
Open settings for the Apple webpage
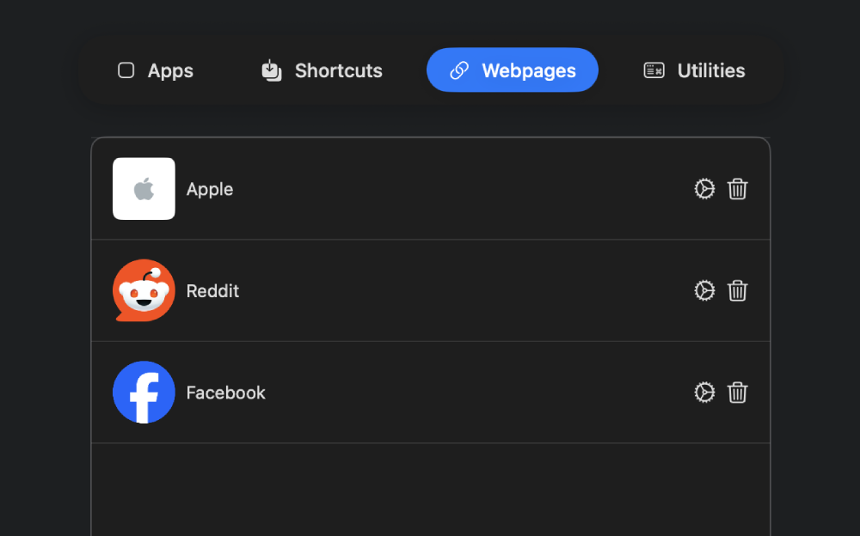tap(704, 189)
